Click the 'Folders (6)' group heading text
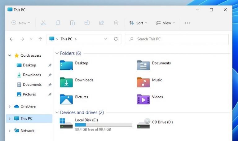Viewport: 238px width, 141px height. pyautogui.click(x=71, y=53)
